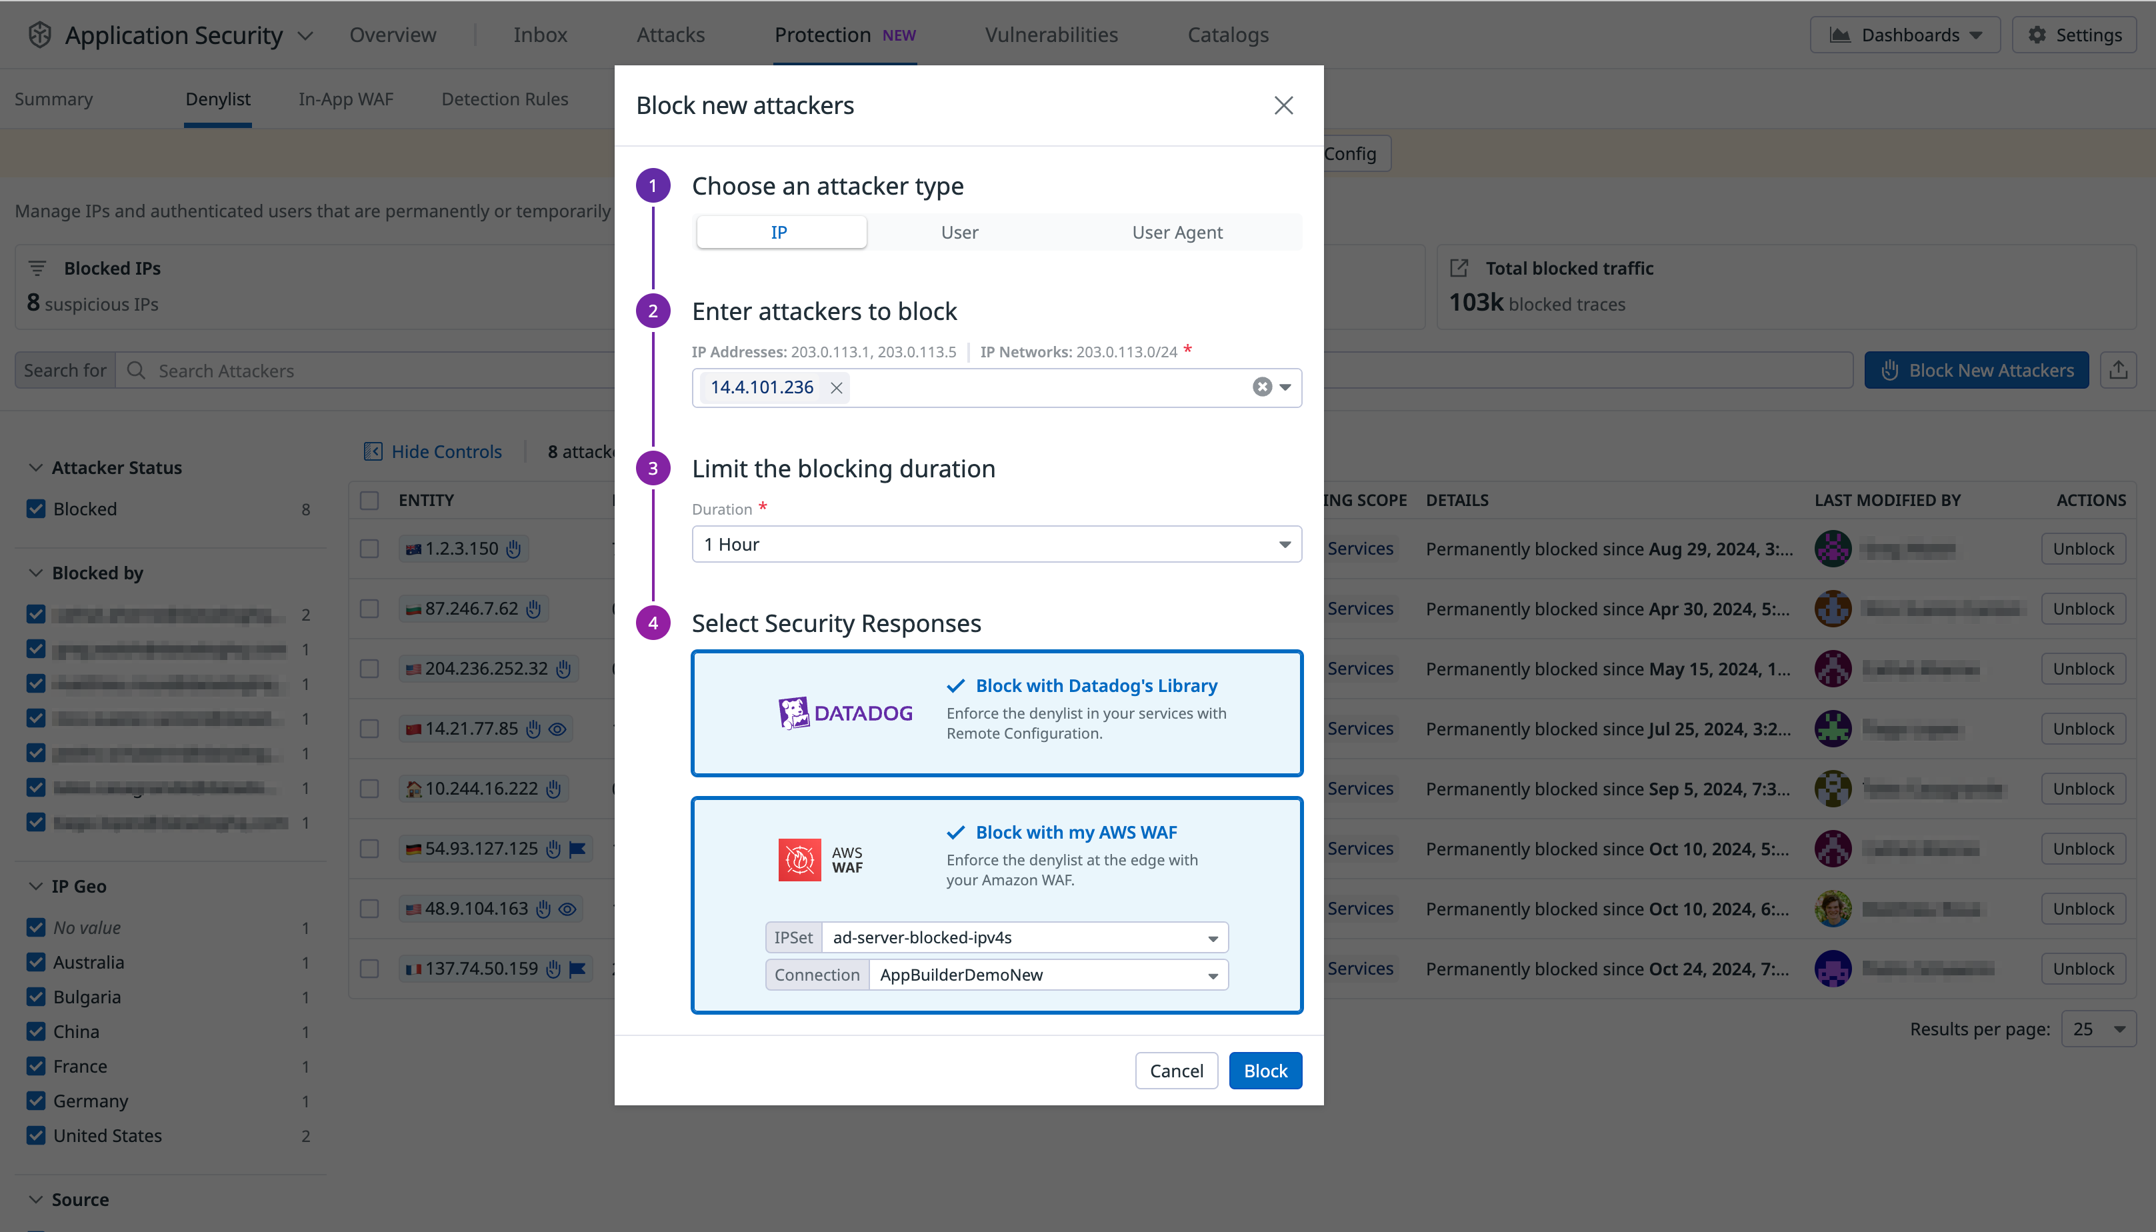The height and width of the screenshot is (1232, 2156).
Task: Select the User attacker type tab
Action: [959, 232]
